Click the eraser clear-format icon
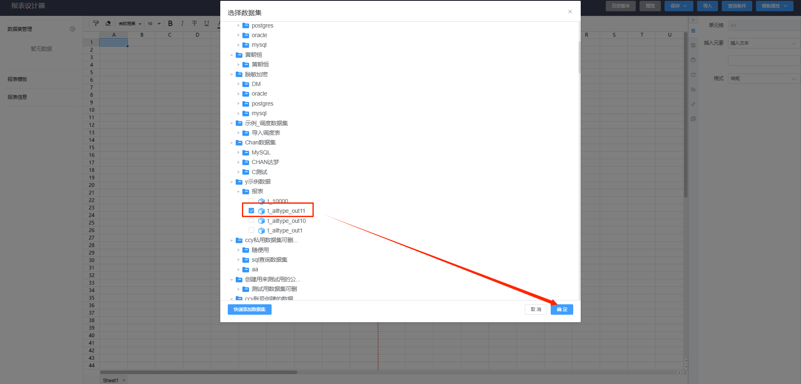This screenshot has width=801, height=384. pyautogui.click(x=108, y=23)
